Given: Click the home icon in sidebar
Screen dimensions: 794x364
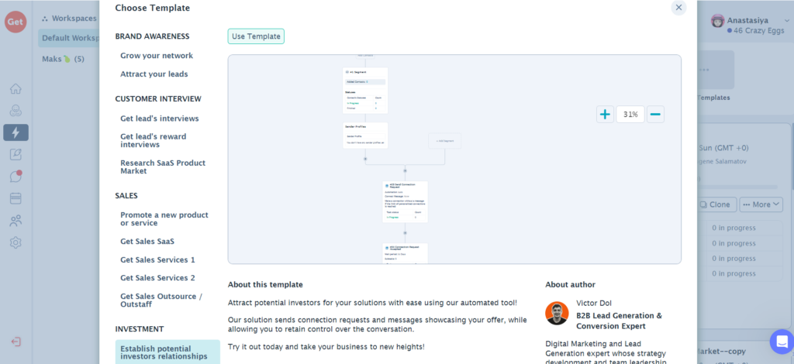Looking at the screenshot, I should coord(16,88).
